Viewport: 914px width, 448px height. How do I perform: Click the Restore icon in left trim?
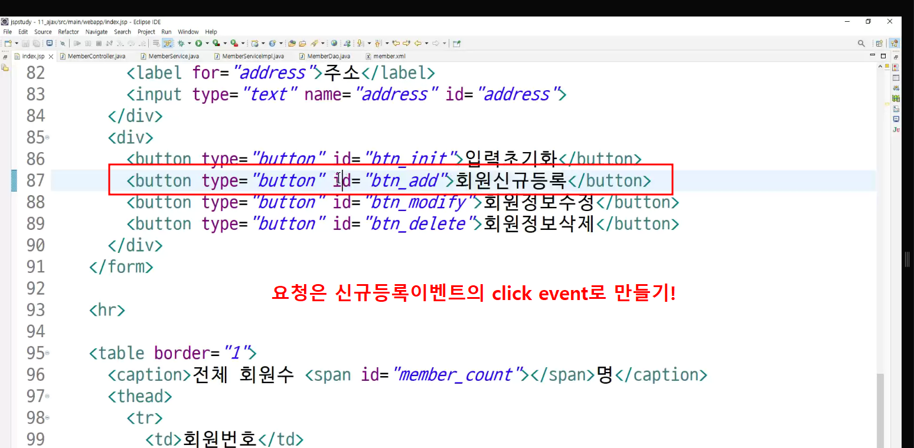[5, 57]
